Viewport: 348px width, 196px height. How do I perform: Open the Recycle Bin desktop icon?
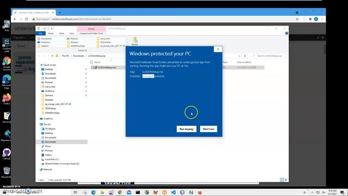(6, 173)
